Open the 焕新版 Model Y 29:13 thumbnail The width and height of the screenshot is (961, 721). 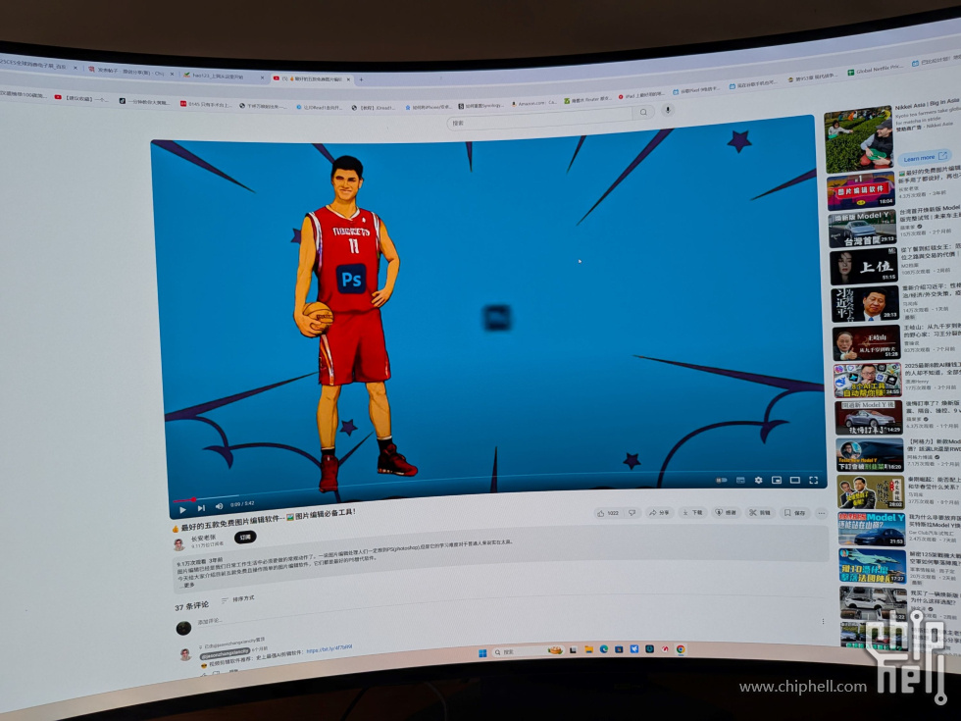click(x=862, y=229)
